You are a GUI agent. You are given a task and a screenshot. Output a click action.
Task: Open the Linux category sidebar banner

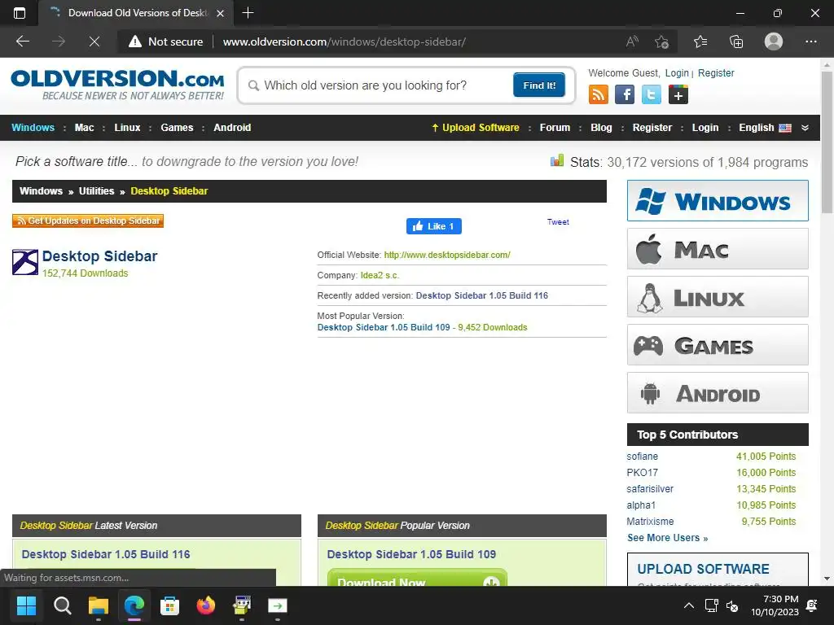(717, 296)
